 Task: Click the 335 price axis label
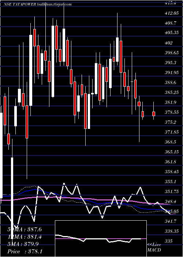click(x=169, y=241)
